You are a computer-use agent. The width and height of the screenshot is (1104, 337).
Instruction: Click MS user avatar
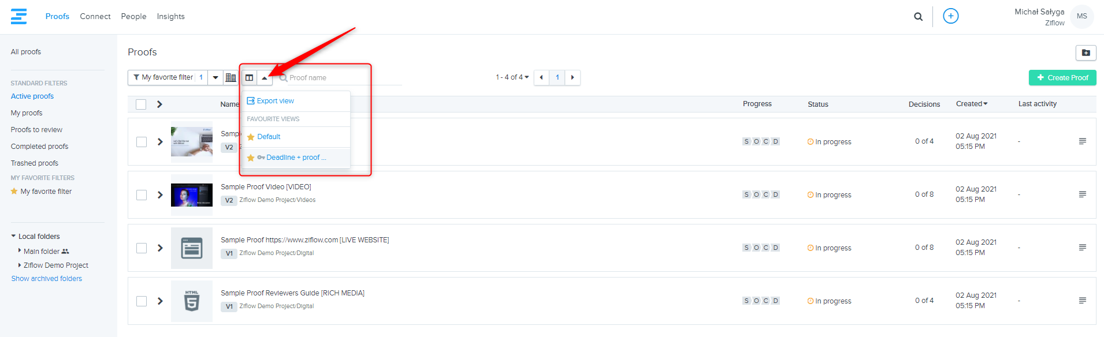tap(1081, 16)
